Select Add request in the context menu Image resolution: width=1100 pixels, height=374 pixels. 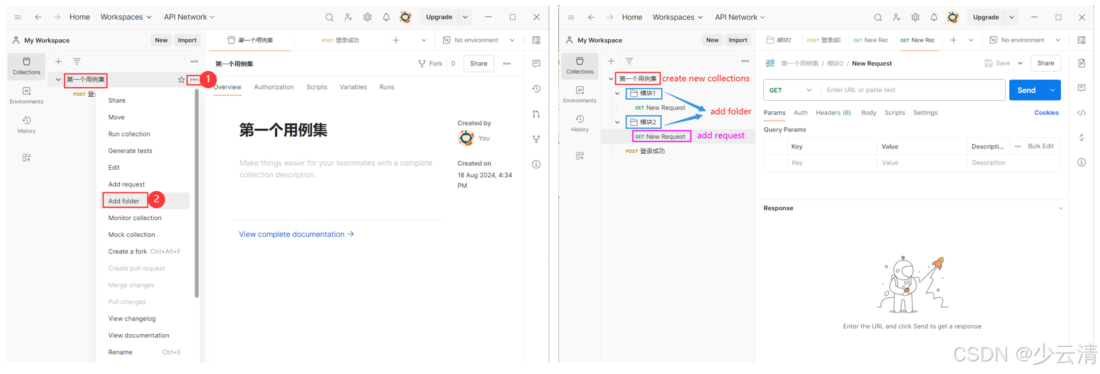click(x=127, y=184)
